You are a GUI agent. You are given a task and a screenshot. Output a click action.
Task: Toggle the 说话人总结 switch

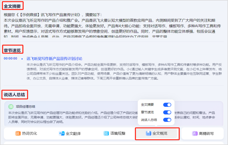pyautogui.click(x=167, y=120)
